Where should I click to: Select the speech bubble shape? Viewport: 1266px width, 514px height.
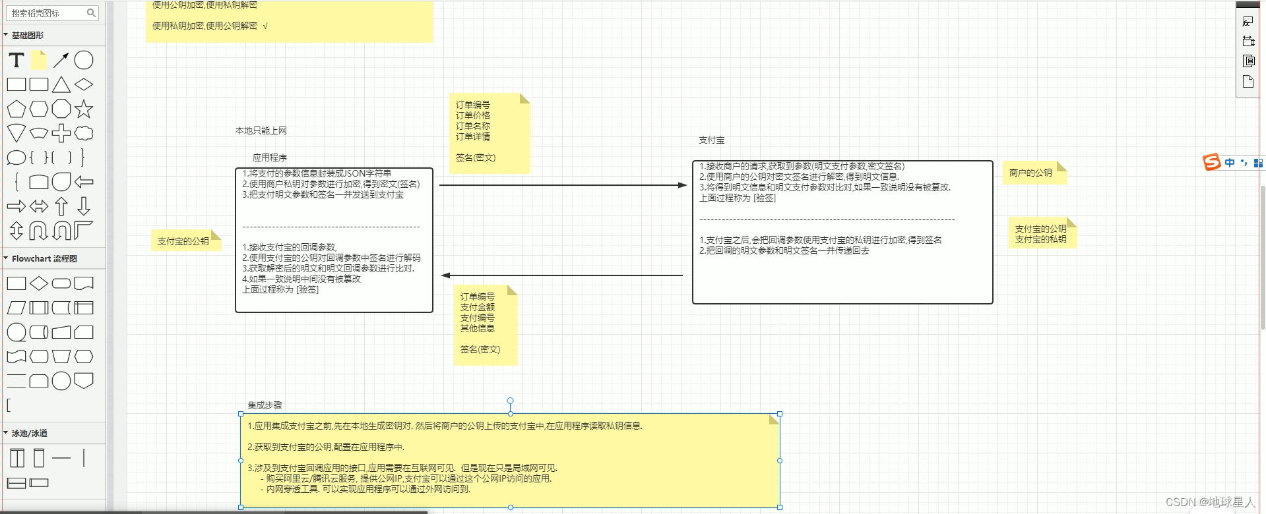pos(16,157)
